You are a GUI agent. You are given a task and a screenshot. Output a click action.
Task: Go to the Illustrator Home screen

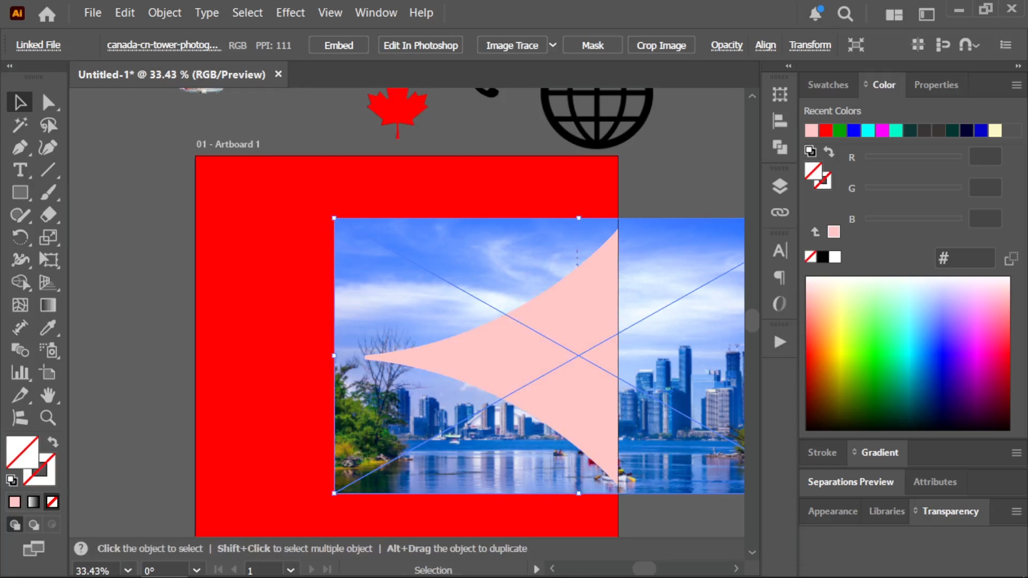point(47,14)
